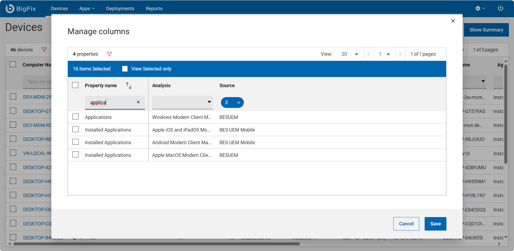Go to the Reports tab
Image resolution: width=514 pixels, height=251 pixels.
pos(154,9)
